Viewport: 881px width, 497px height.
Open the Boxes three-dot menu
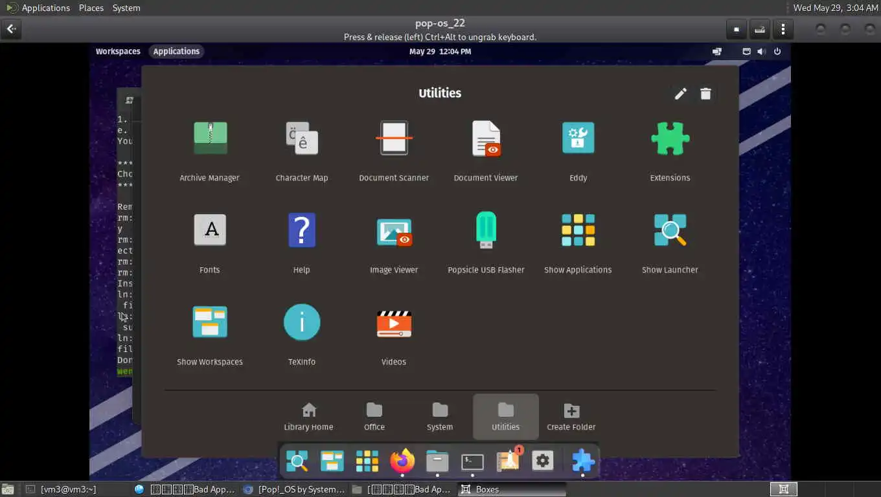[x=783, y=29]
